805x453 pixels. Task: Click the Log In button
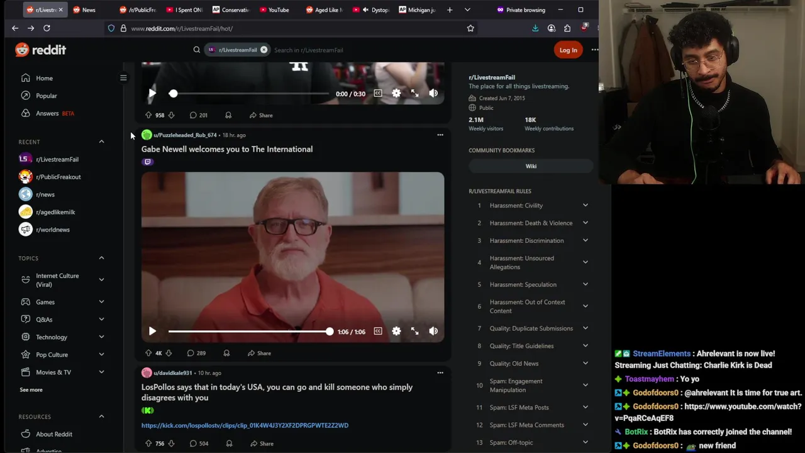tap(568, 50)
